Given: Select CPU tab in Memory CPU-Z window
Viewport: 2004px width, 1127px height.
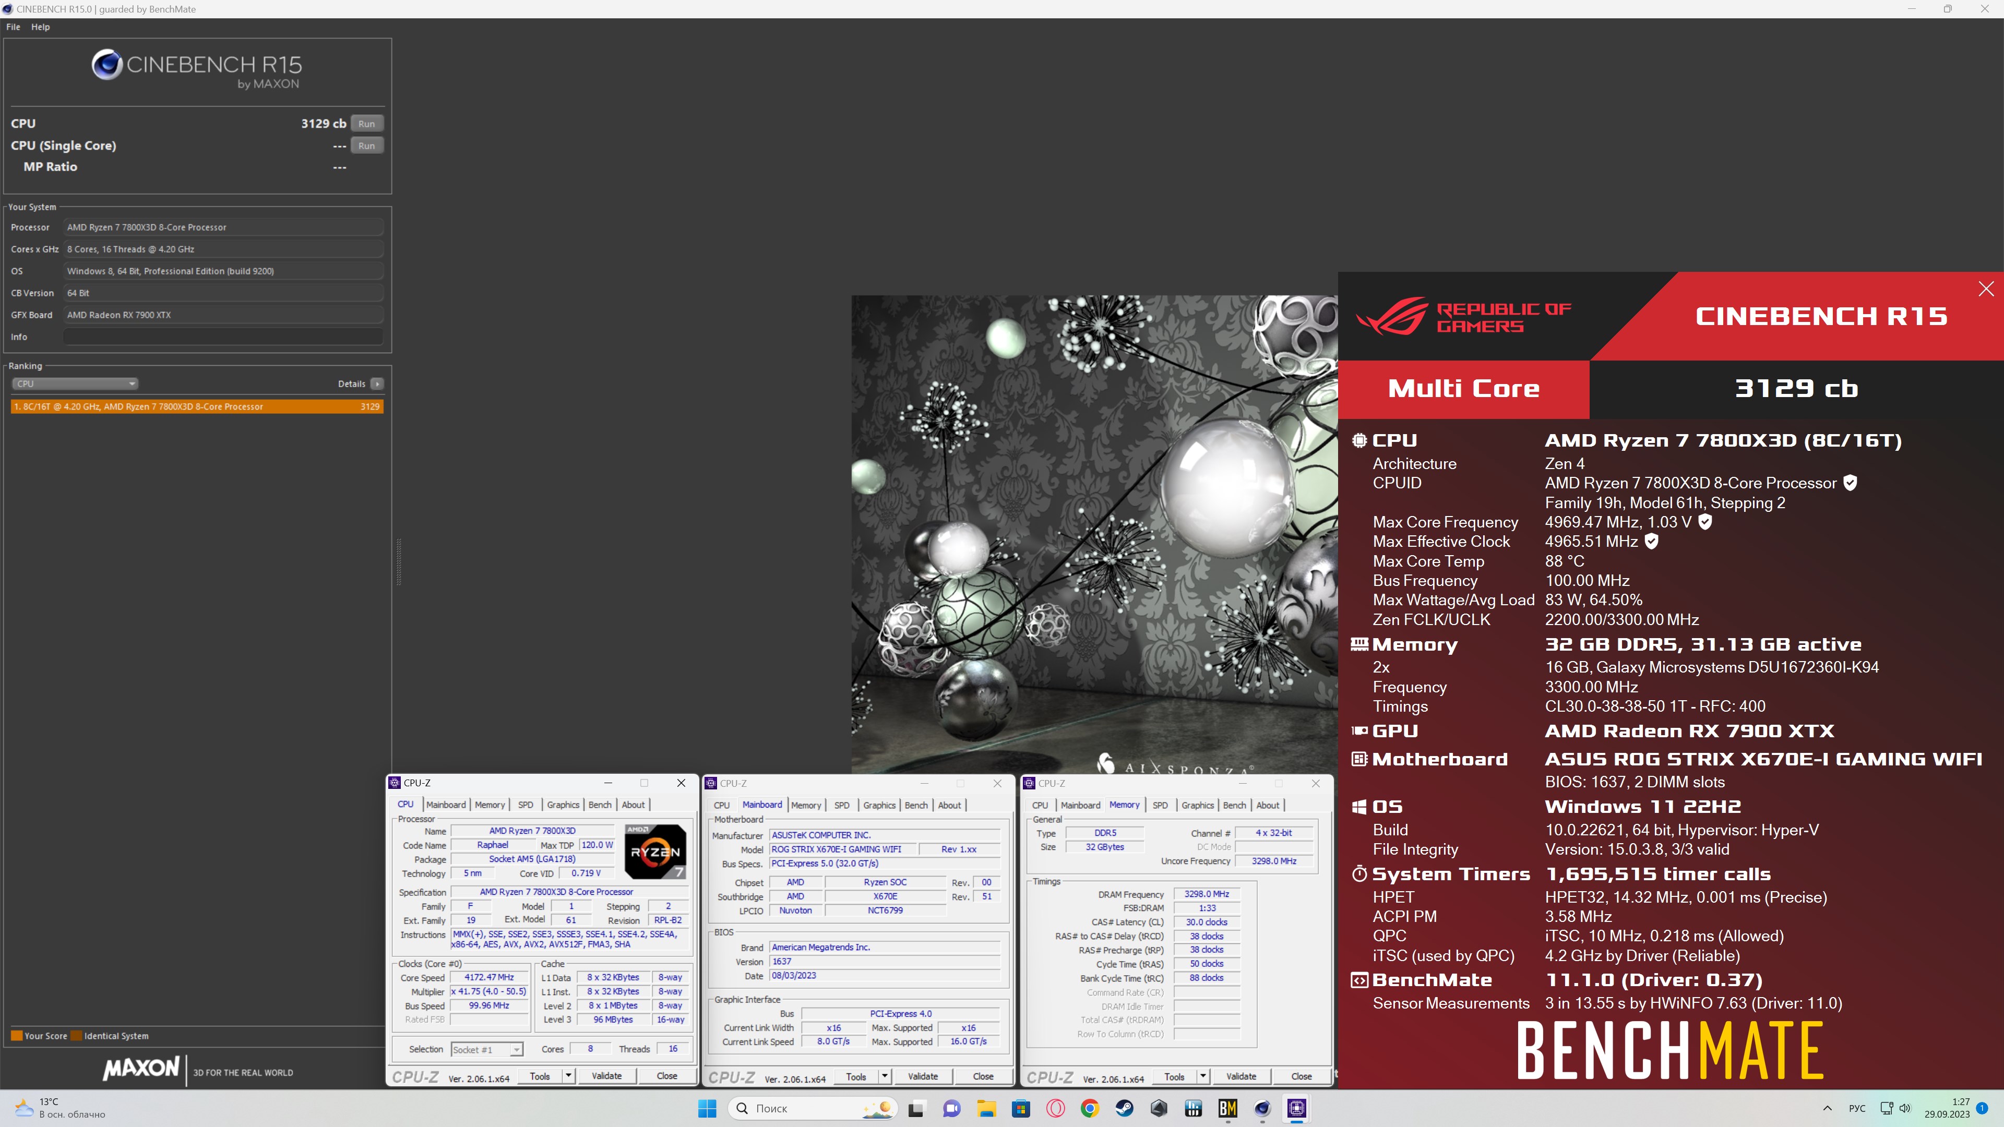Looking at the screenshot, I should 1040,805.
